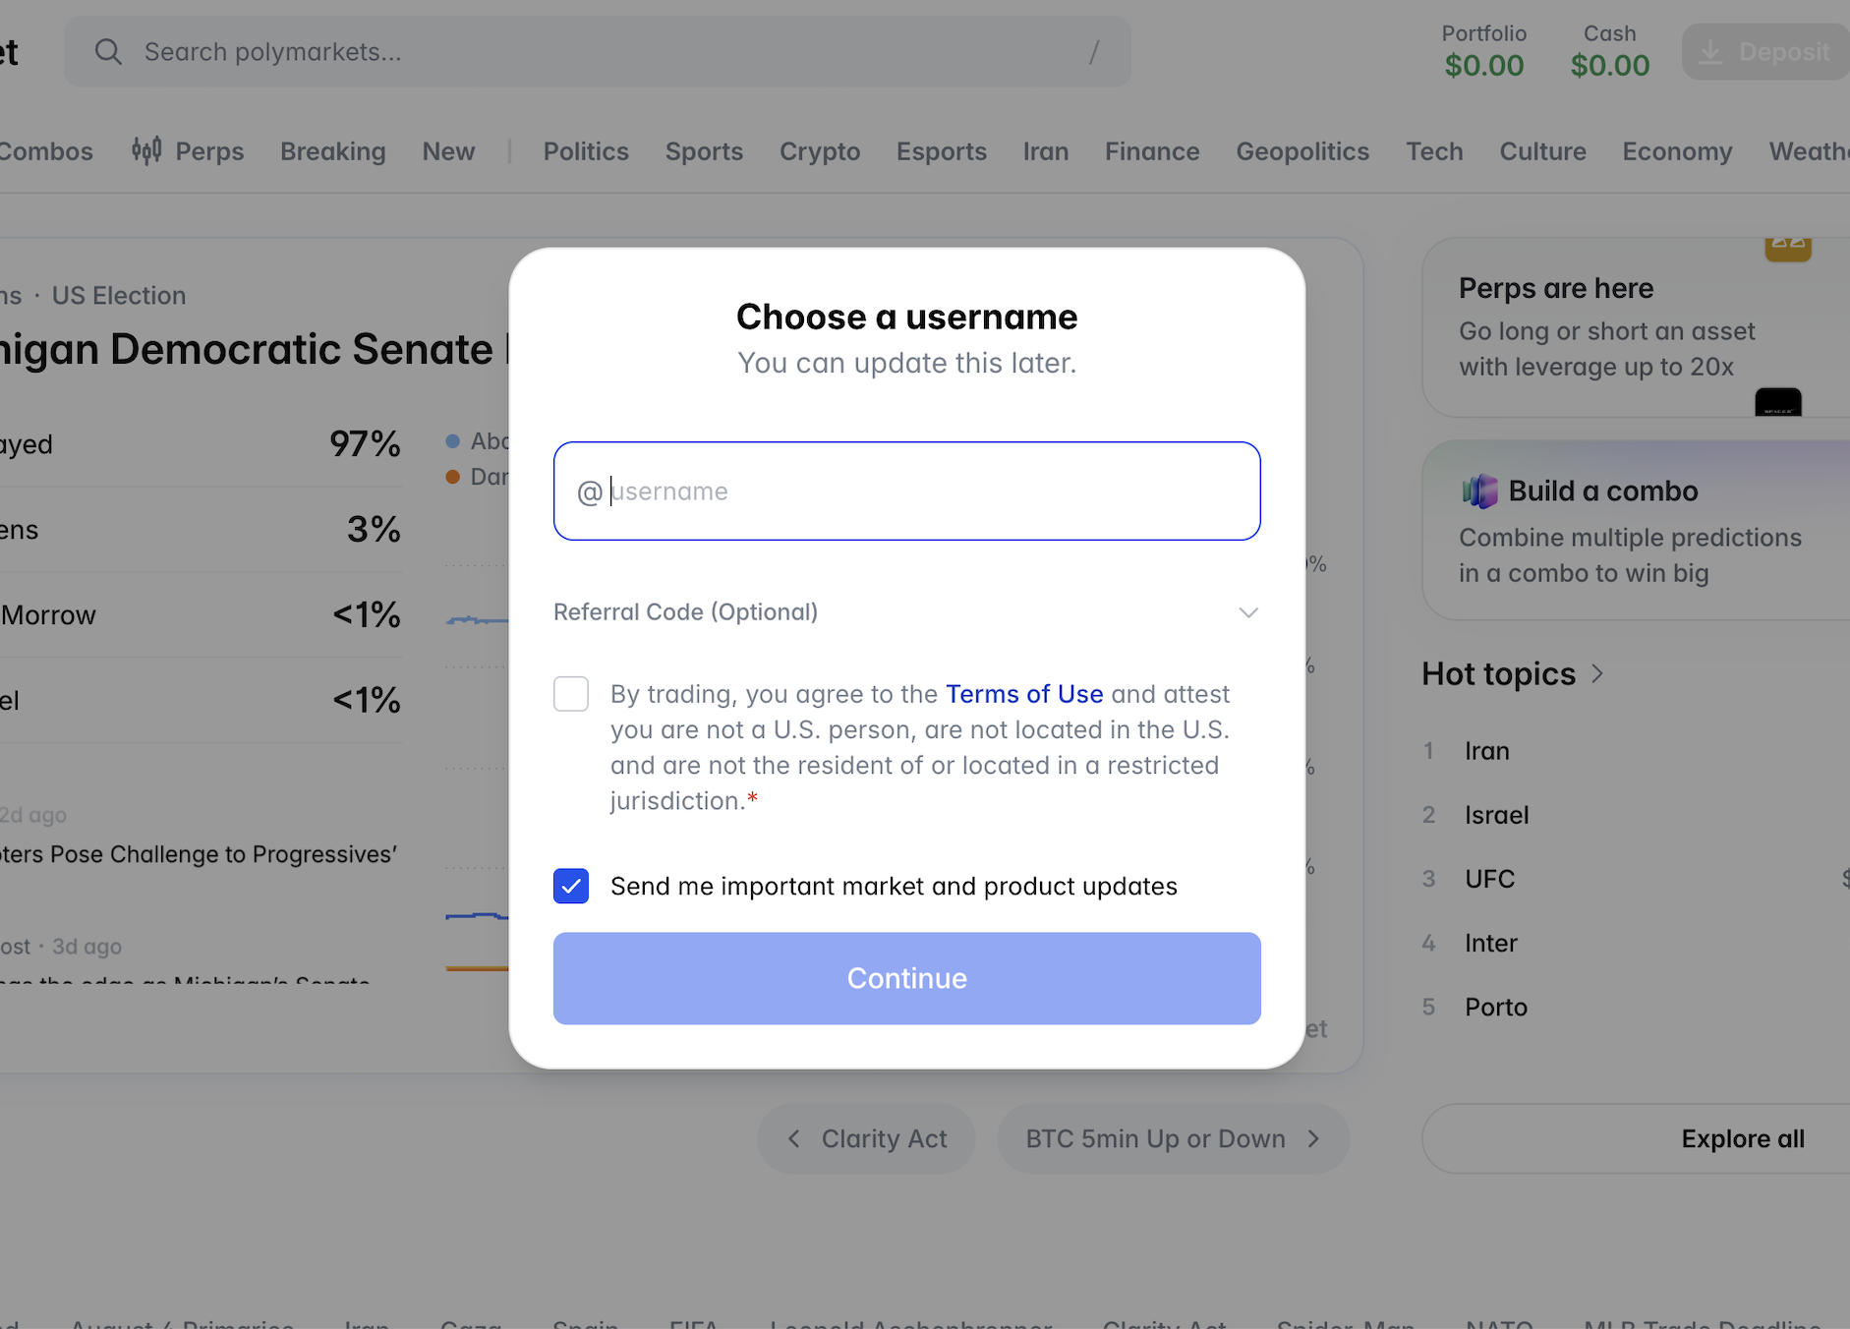Click the username input field
Viewport: 1850px width, 1329px height.
[x=906, y=491]
